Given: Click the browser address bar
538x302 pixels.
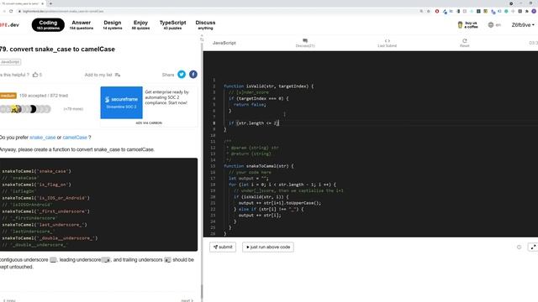Looking at the screenshot, I should [219, 11].
